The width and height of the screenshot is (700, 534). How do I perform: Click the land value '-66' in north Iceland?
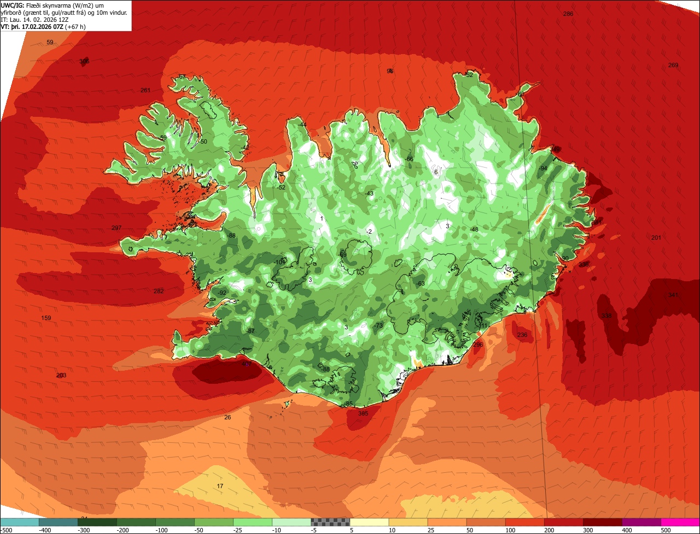(409, 159)
